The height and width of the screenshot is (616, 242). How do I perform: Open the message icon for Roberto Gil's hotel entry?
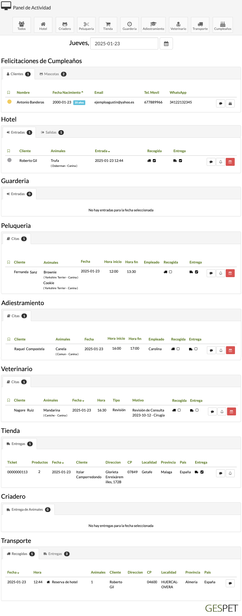(x=211, y=162)
